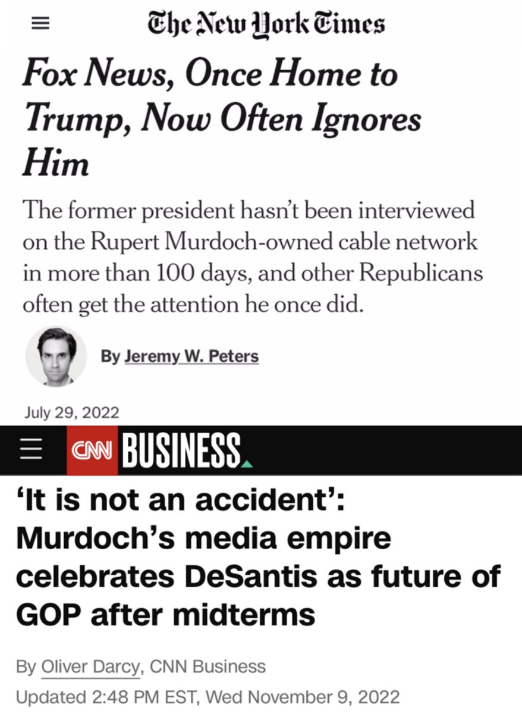Viewport: 522px width, 714px height.
Task: Click The New York Times logo
Action: pos(266,25)
